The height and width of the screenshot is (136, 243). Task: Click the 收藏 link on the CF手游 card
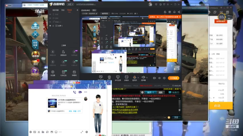(x=75, y=111)
